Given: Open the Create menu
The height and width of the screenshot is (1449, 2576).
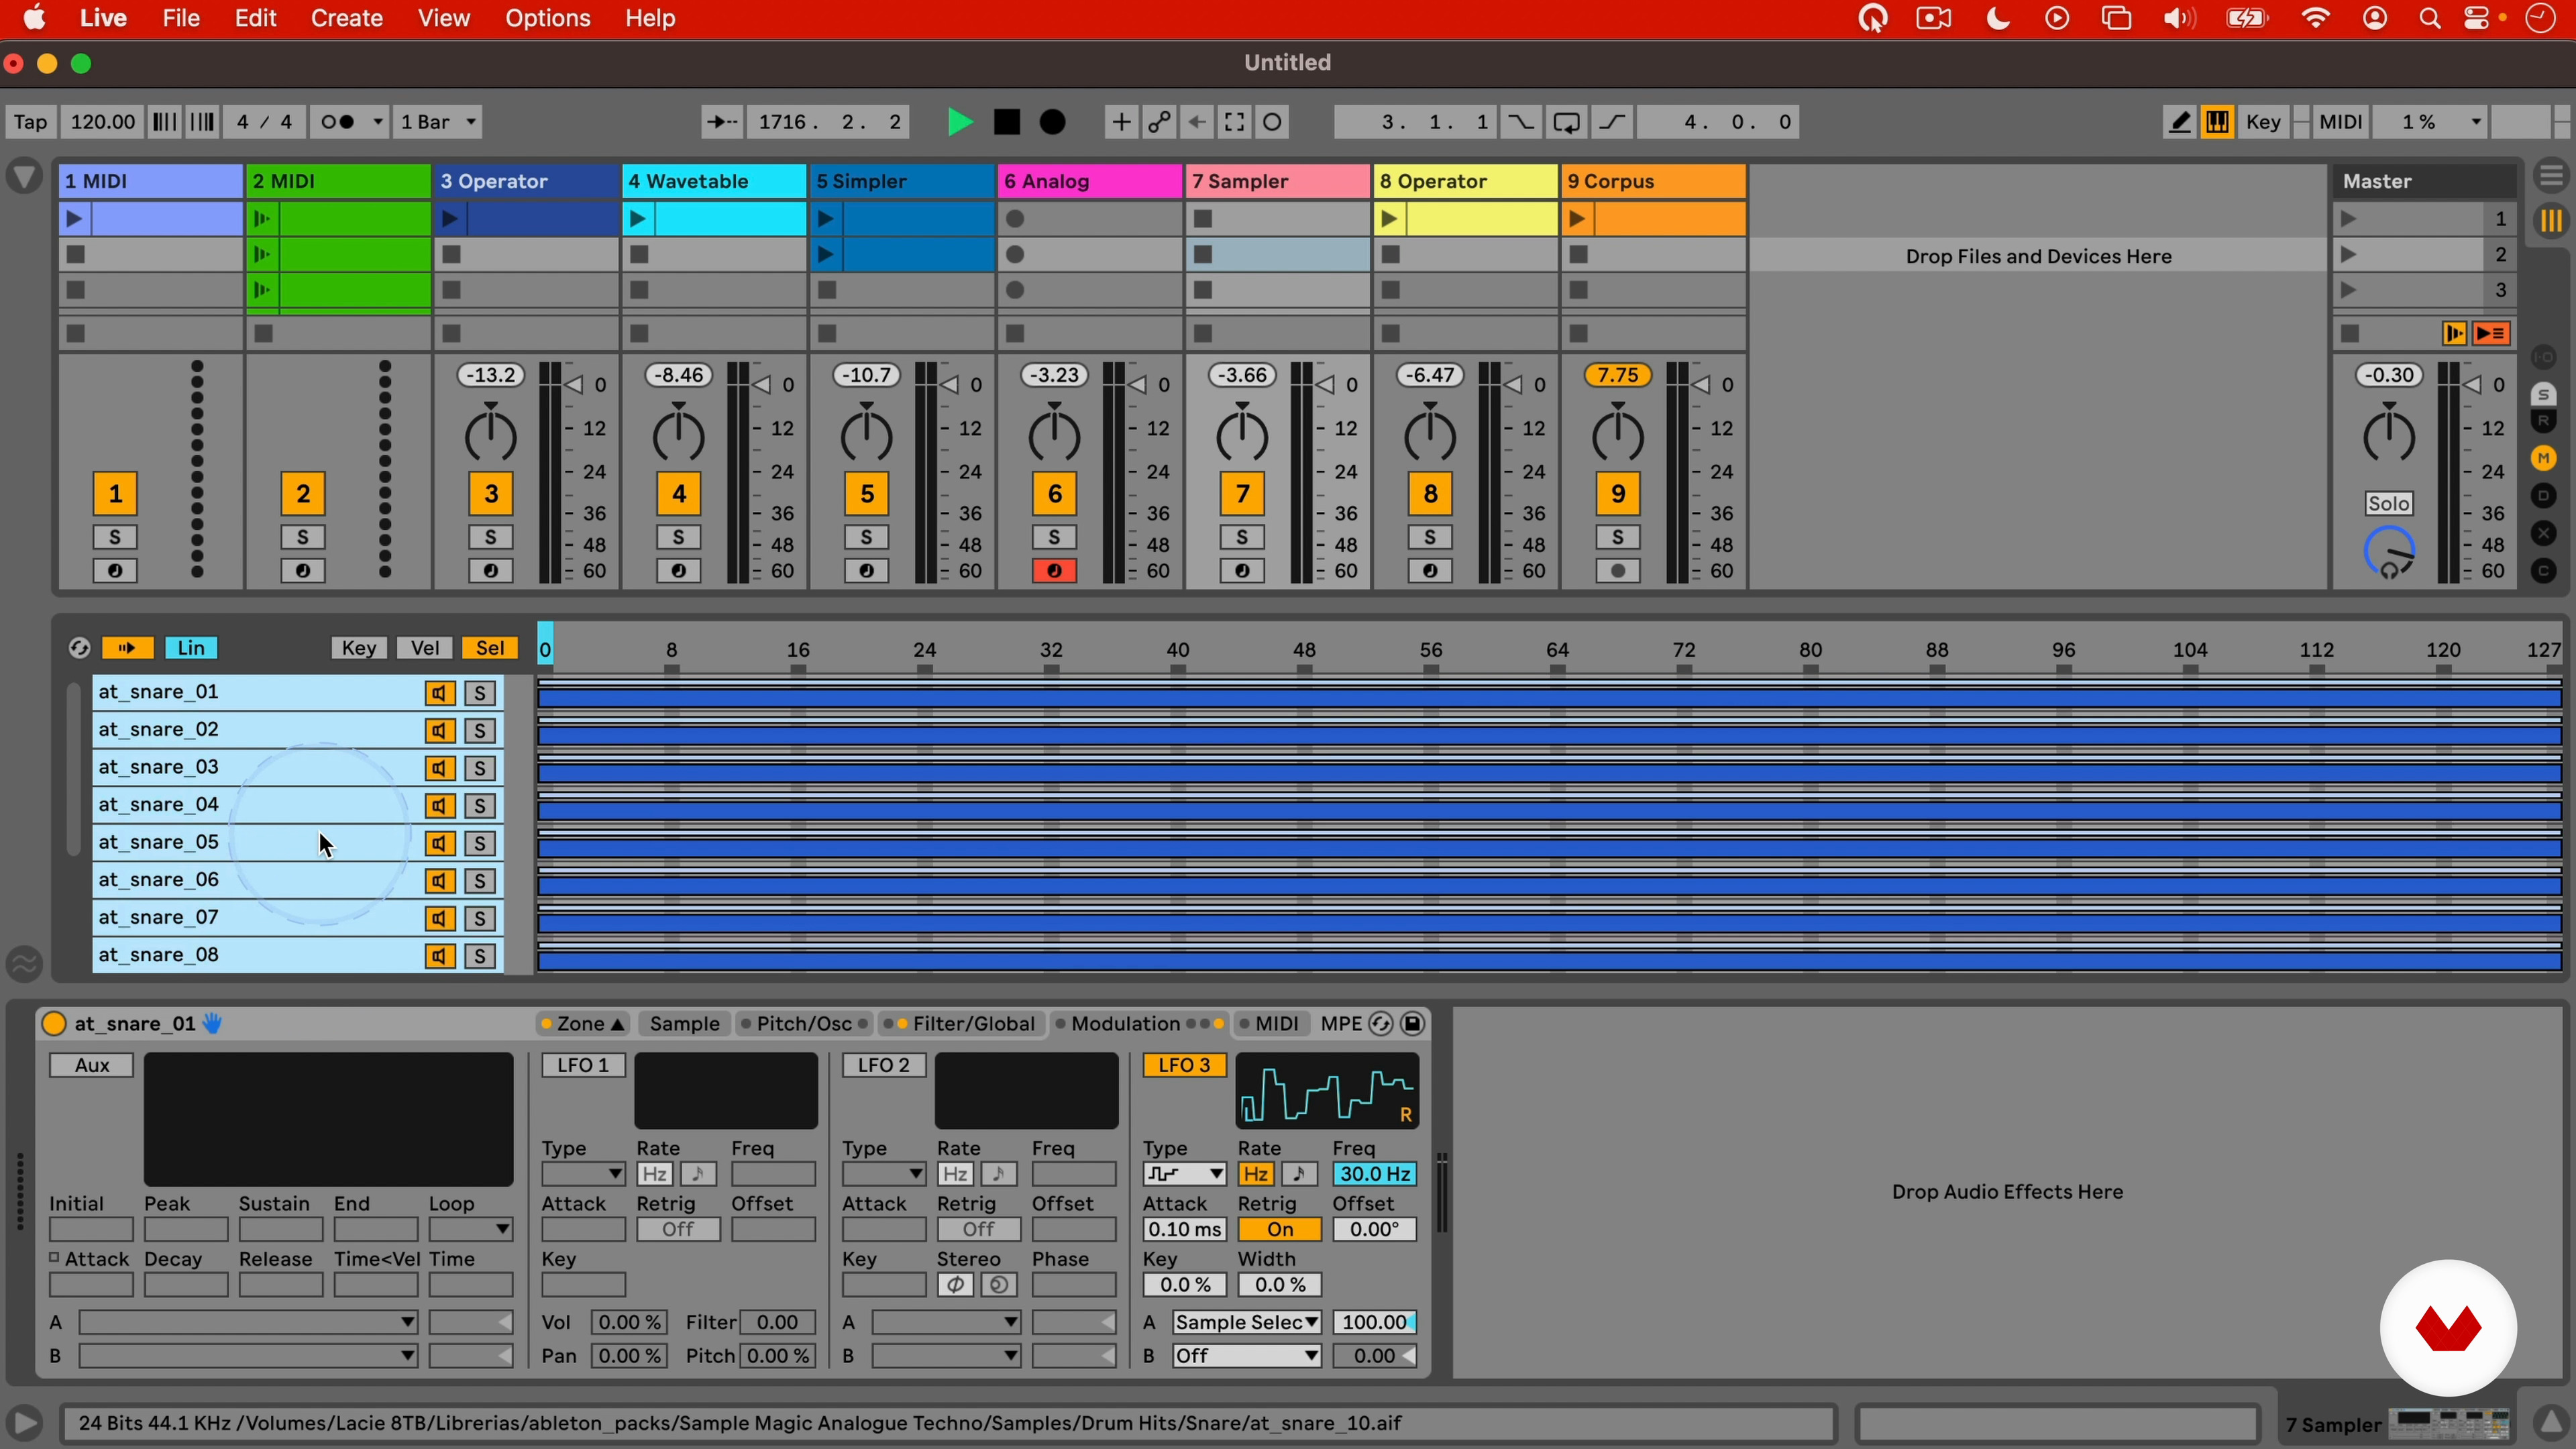Looking at the screenshot, I should point(346,18).
